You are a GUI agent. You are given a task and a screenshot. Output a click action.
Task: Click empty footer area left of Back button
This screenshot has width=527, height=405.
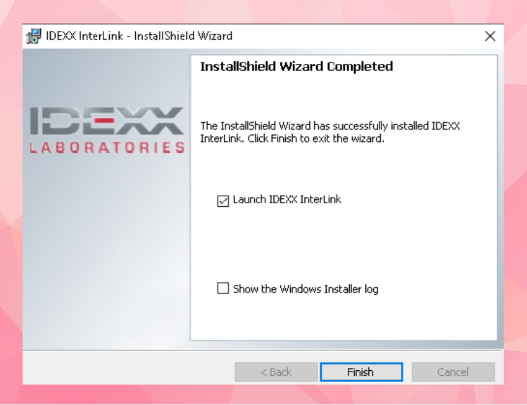tap(128, 368)
